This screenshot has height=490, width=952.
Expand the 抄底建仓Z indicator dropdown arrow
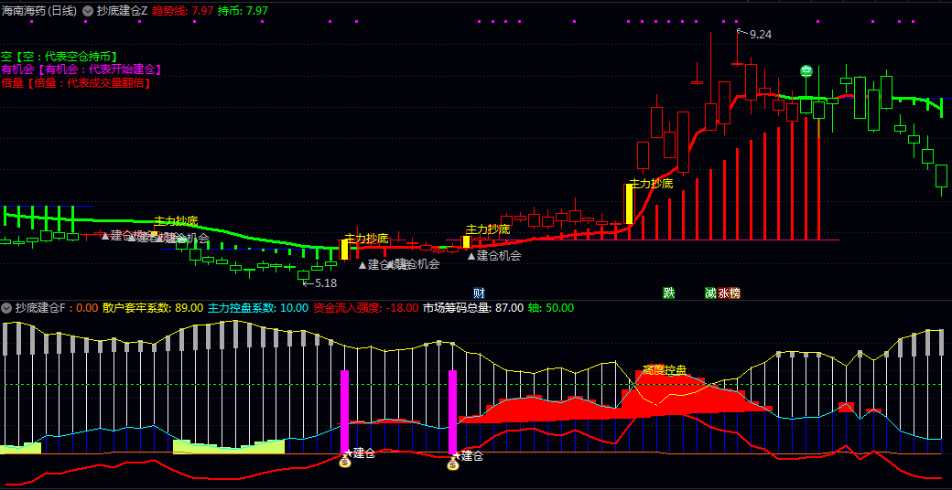[88, 11]
